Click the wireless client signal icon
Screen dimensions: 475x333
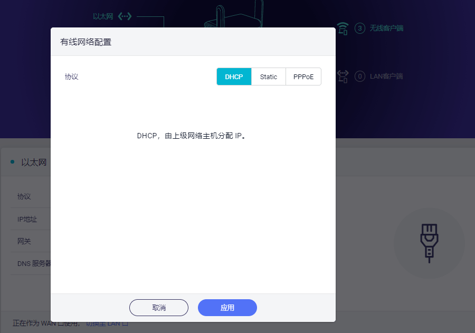pos(342,28)
